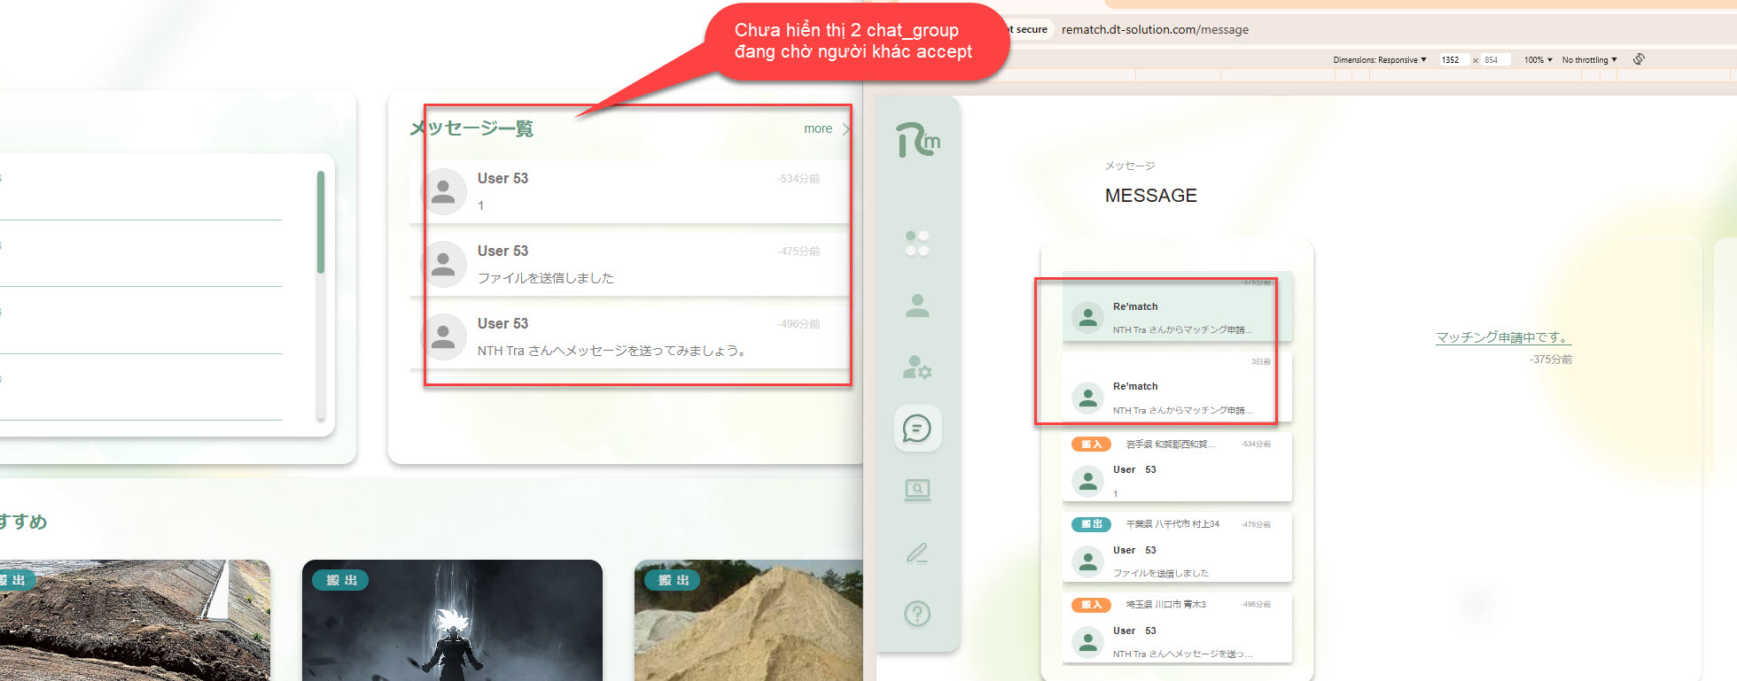Rotate the device viewport orientation
The width and height of the screenshot is (1737, 681).
pyautogui.click(x=1639, y=59)
